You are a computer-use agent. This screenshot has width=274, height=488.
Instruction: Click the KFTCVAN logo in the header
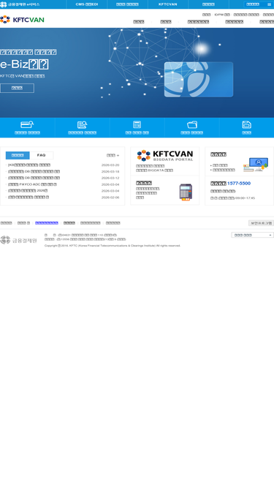[x=22, y=20]
